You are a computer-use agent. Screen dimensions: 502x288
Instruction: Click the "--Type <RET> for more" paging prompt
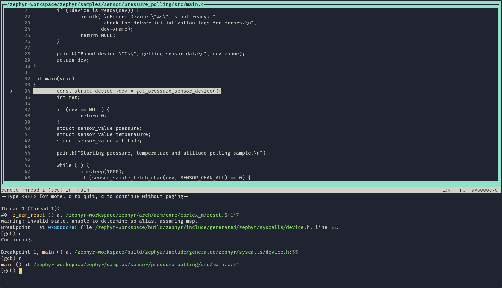(x=95, y=196)
